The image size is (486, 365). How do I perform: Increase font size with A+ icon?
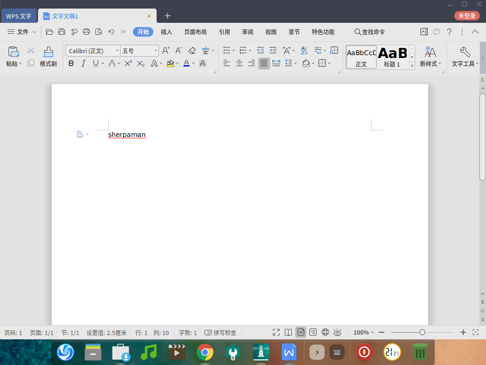click(x=166, y=50)
